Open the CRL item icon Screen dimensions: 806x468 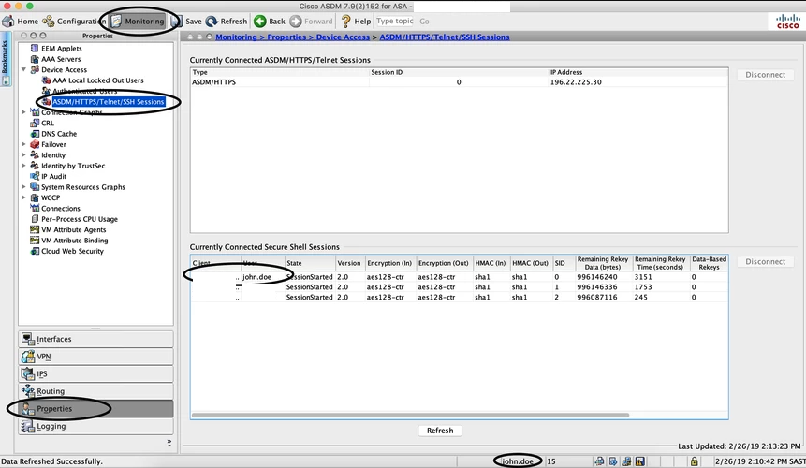[x=35, y=123]
